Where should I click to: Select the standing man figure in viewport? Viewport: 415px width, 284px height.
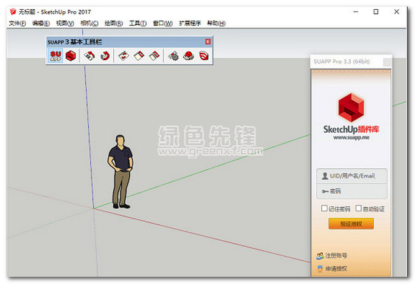120,172
